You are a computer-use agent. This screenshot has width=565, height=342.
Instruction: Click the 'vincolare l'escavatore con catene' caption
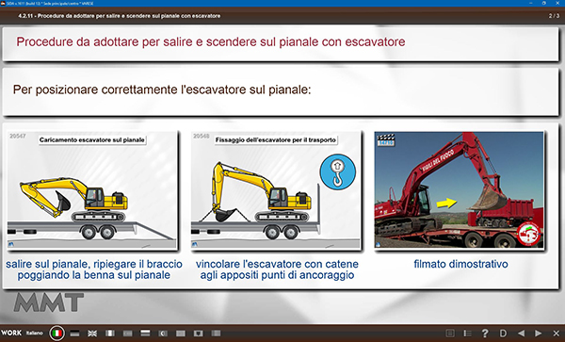(x=277, y=264)
